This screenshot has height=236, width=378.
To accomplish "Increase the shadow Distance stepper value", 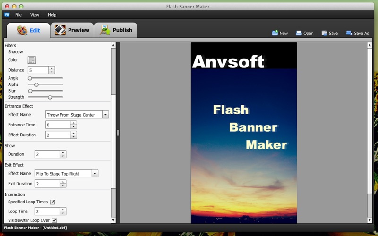I will click(52, 68).
